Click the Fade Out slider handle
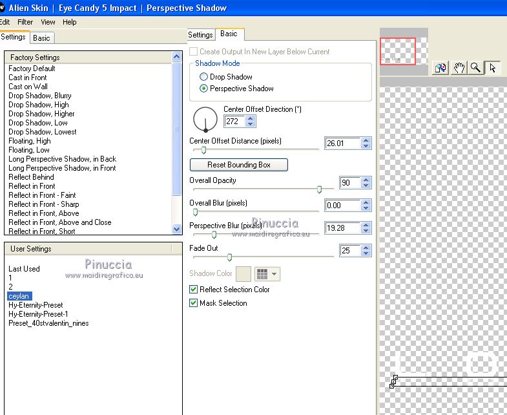This screenshot has height=415, width=507. click(x=229, y=257)
